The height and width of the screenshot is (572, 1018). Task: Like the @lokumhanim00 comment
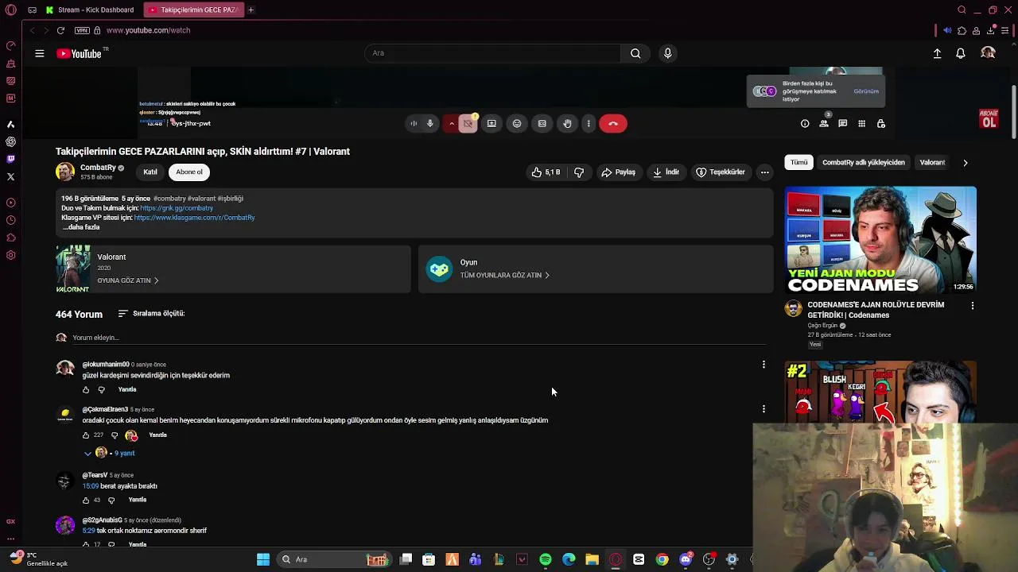point(86,390)
